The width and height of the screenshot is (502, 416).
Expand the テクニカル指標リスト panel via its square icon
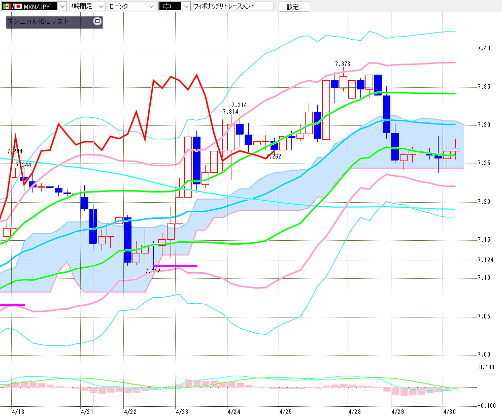[x=97, y=21]
